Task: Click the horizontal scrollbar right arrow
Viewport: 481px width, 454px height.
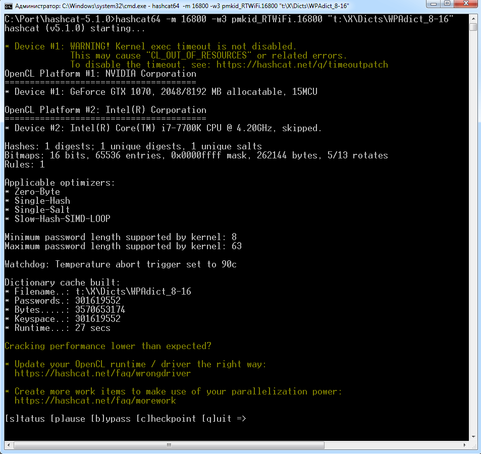Action: [x=464, y=445]
